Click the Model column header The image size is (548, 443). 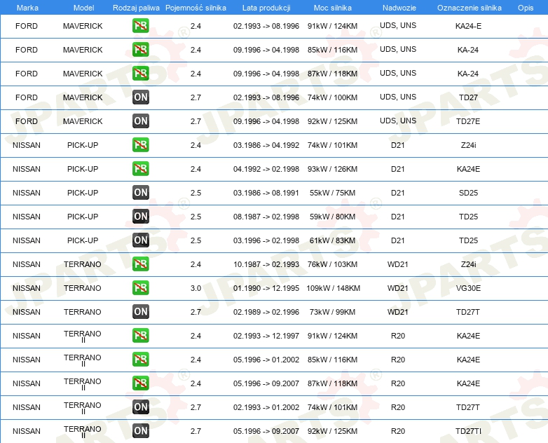83,8
